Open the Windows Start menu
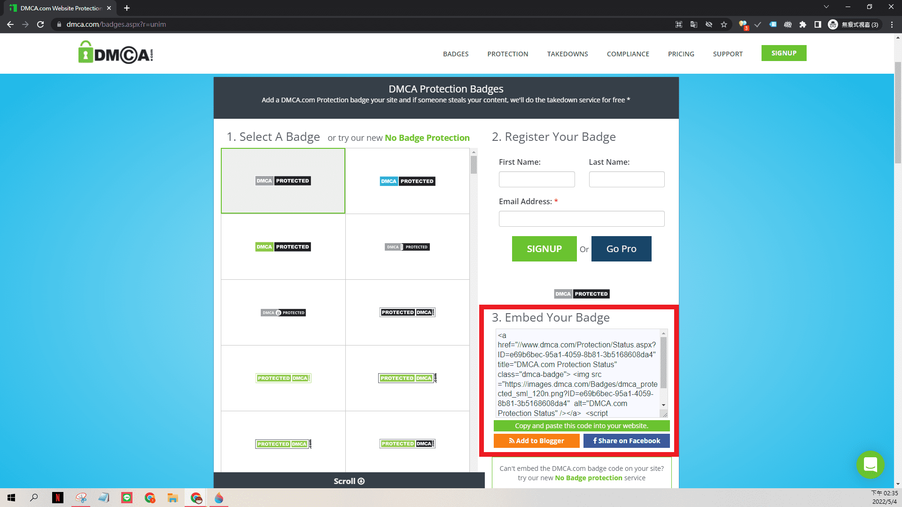This screenshot has height=507, width=902. pos(11,498)
